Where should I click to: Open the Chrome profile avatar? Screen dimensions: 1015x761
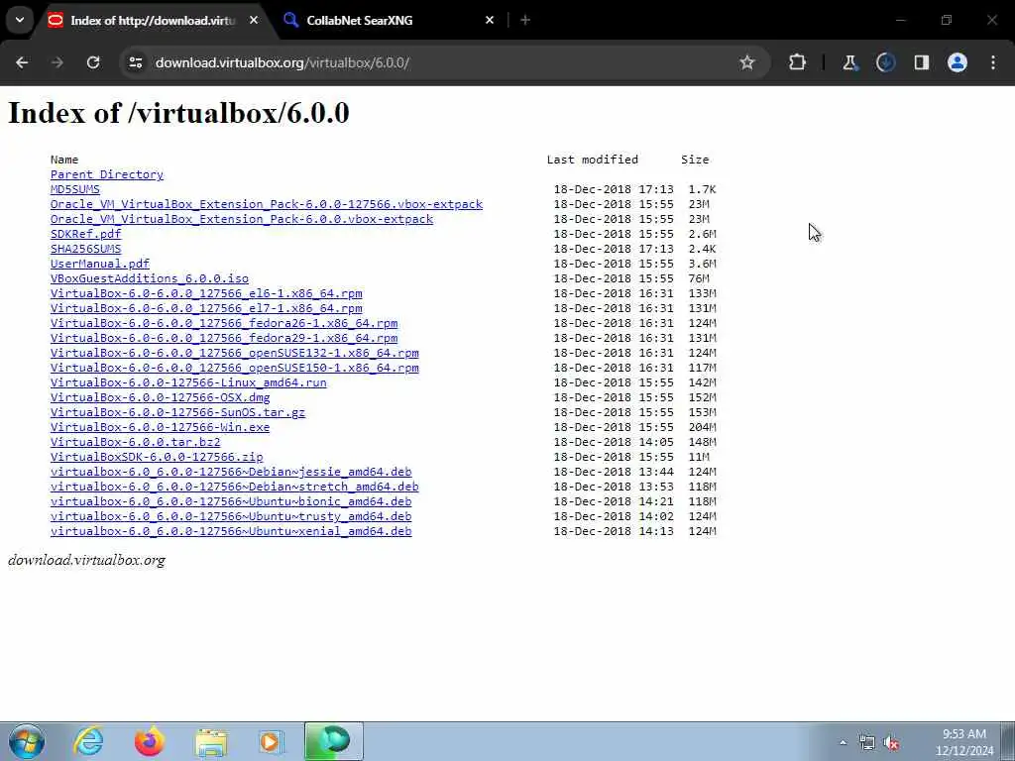tap(957, 62)
